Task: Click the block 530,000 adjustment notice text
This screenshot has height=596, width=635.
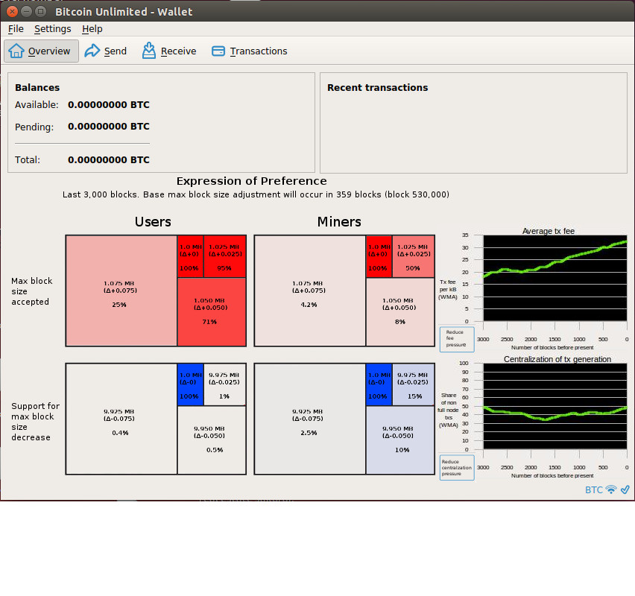Action: (256, 194)
